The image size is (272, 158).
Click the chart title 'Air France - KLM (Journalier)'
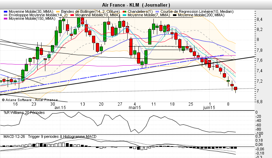coord(136,5)
